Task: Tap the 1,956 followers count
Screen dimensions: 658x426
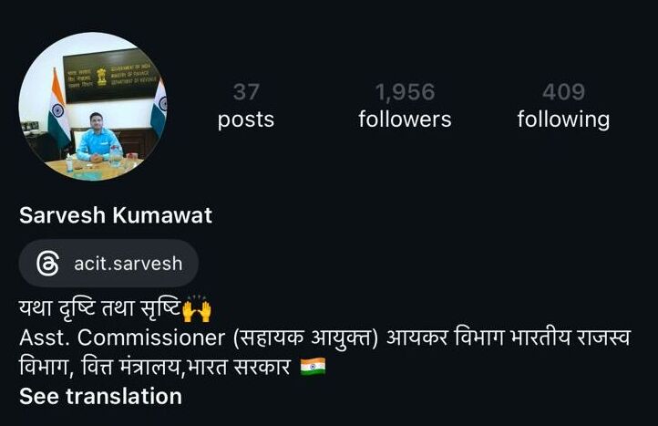Action: click(405, 92)
